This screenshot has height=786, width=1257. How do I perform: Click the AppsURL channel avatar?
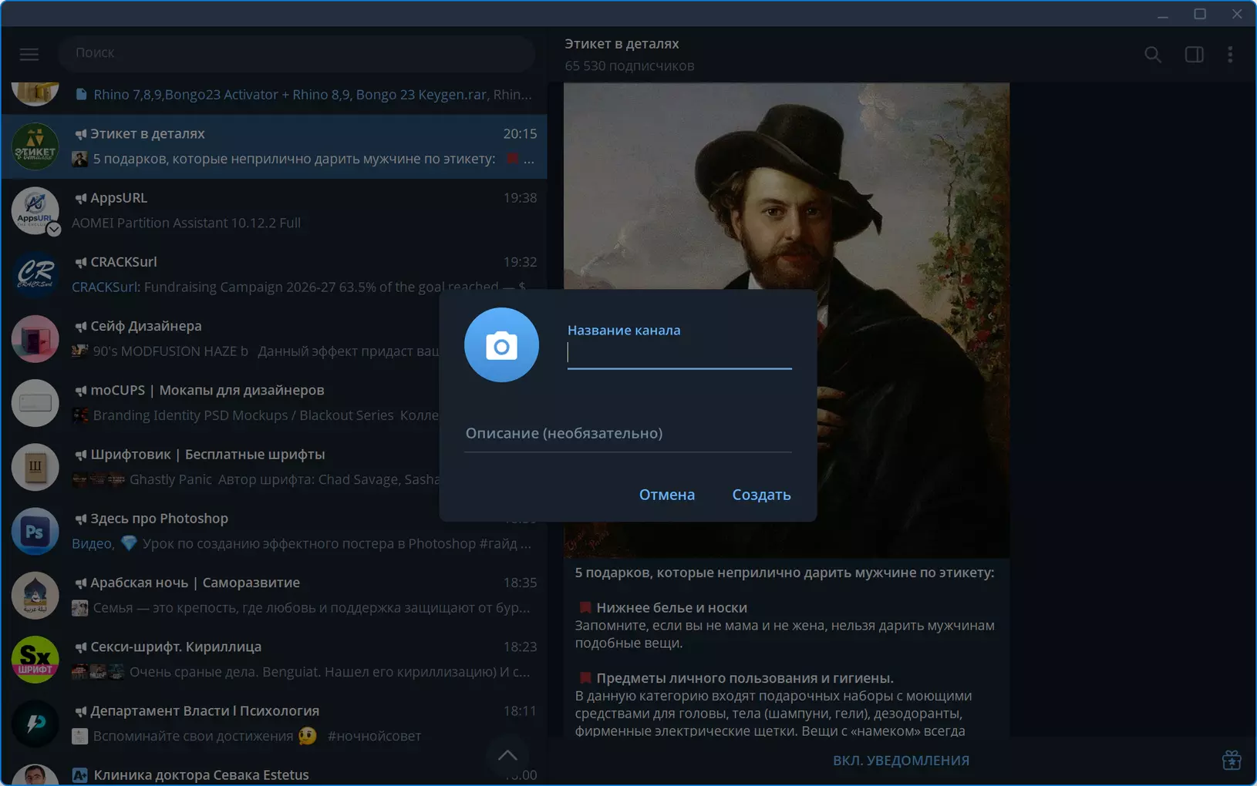coord(35,210)
